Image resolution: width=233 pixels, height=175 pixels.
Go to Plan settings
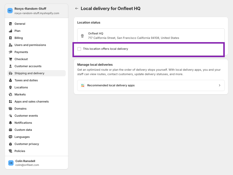pyautogui.click(x=37, y=31)
